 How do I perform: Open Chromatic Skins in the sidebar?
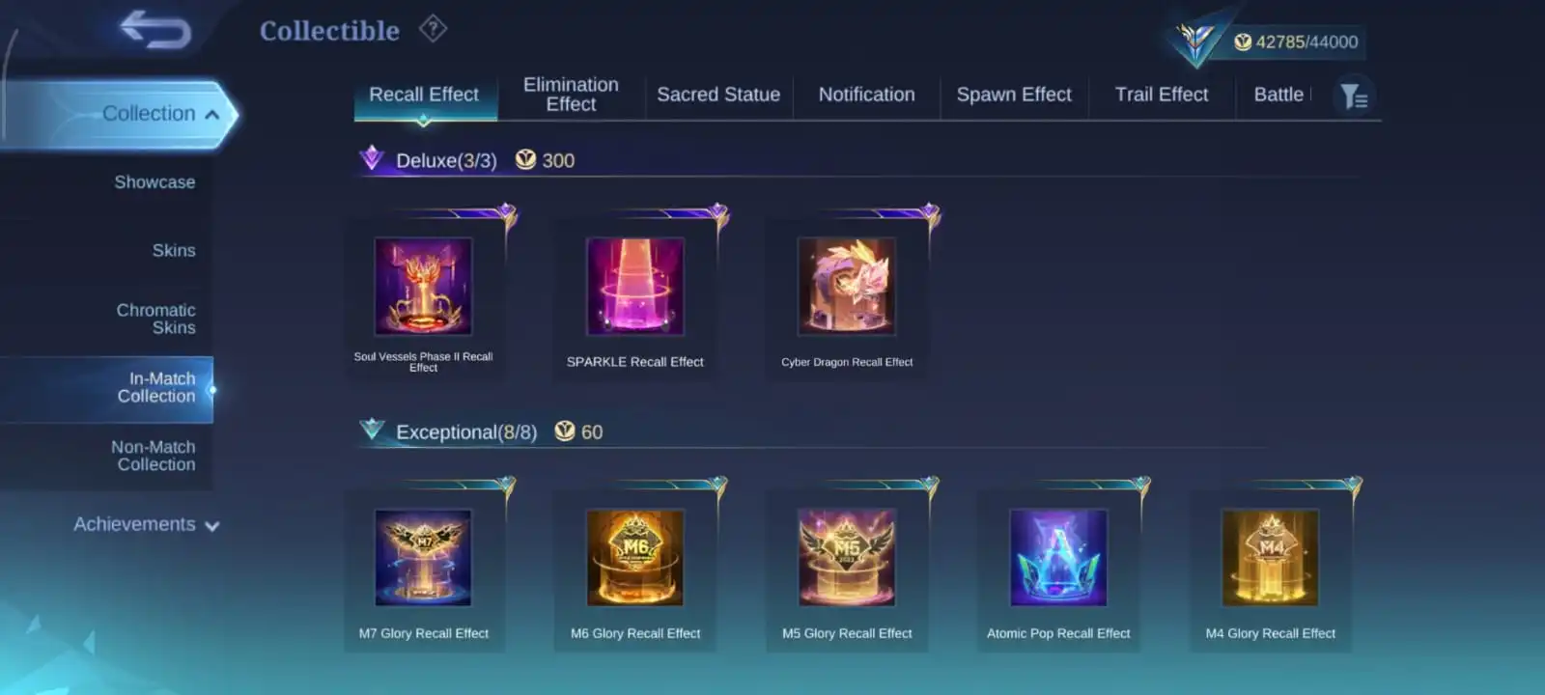pos(156,319)
